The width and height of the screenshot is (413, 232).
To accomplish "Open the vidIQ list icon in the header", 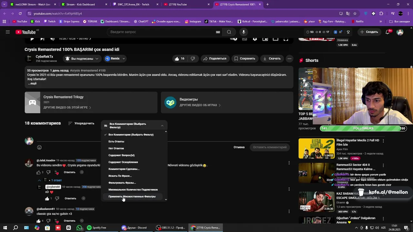I will point(341,32).
